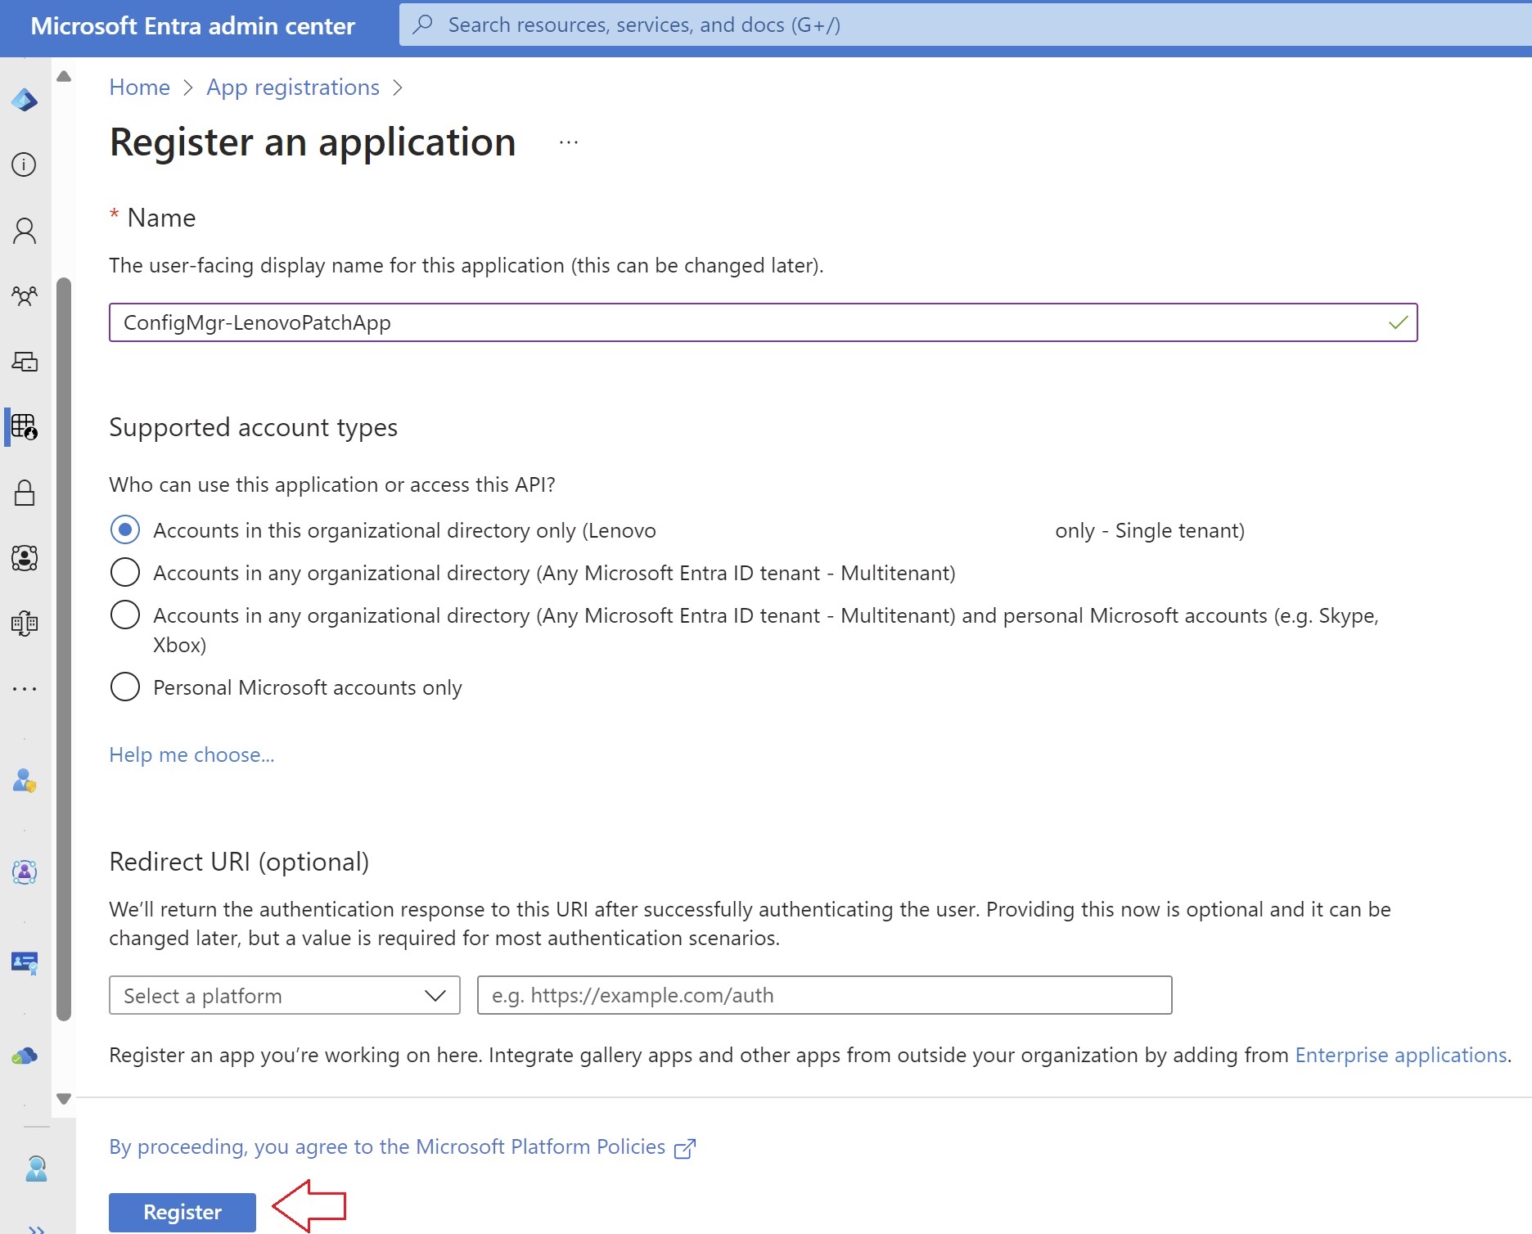Open Help me choose link
This screenshot has width=1532, height=1234.
(191, 754)
